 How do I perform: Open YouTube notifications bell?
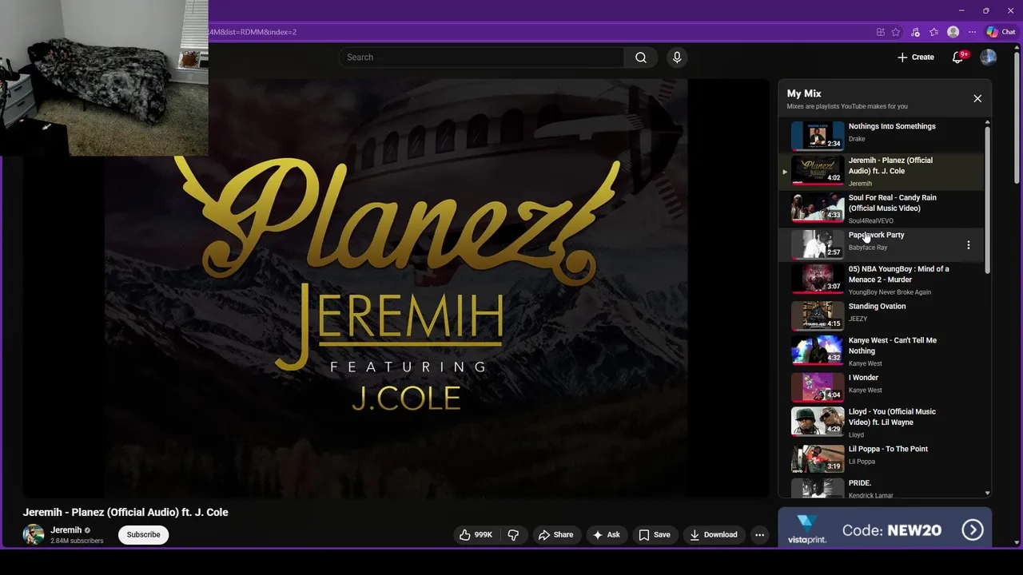click(x=957, y=57)
